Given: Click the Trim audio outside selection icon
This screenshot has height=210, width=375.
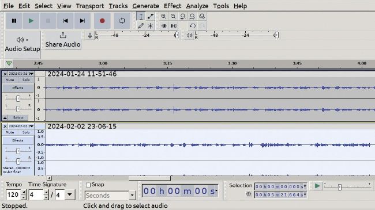Looking at the screenshot, I should tap(164, 25).
